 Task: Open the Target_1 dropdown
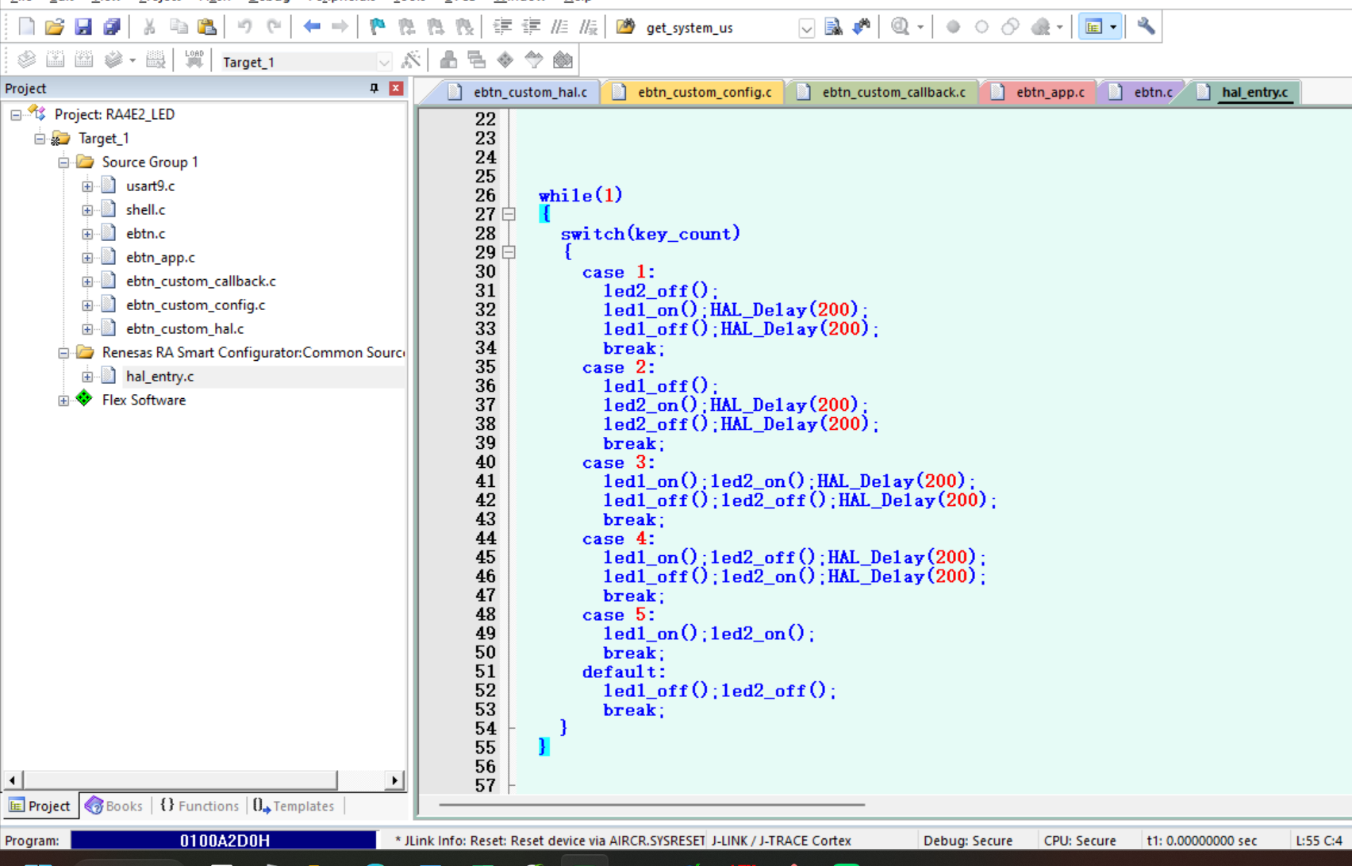(x=384, y=62)
